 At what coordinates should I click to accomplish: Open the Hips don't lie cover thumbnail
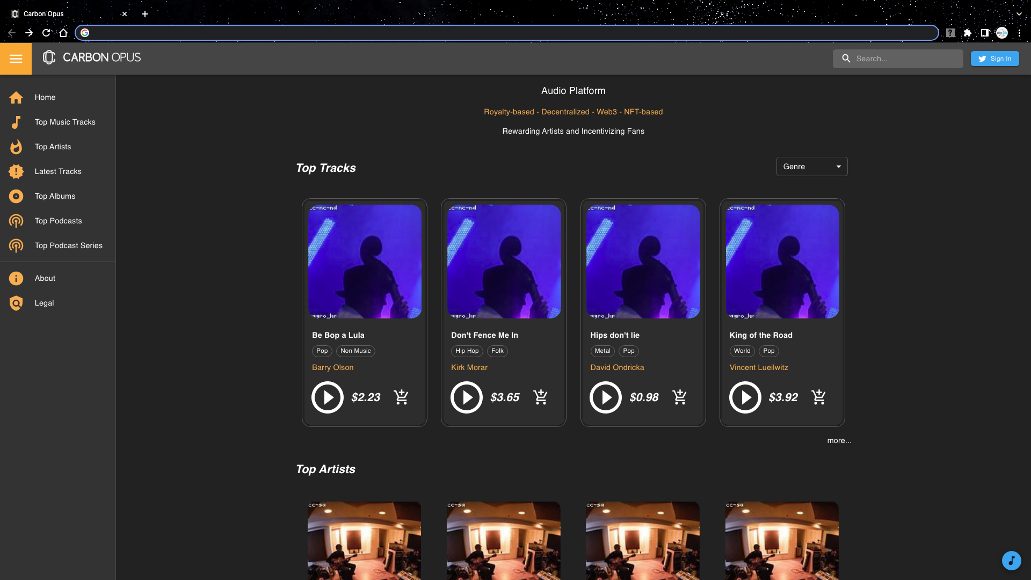point(643,262)
